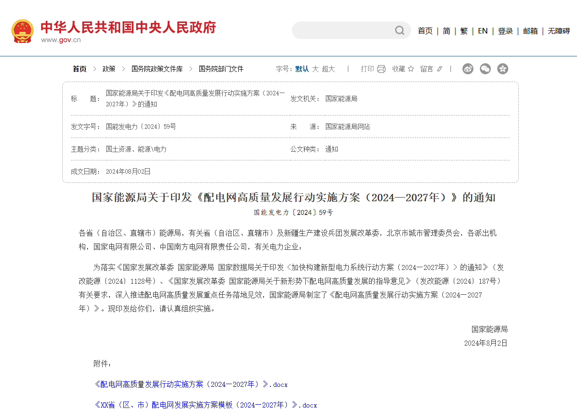The image size is (577, 413).
Task: Select 大 font size
Action: pyautogui.click(x=315, y=69)
